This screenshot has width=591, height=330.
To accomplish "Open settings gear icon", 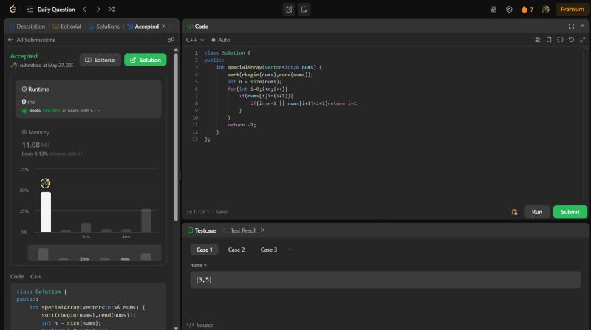I will pyautogui.click(x=509, y=10).
